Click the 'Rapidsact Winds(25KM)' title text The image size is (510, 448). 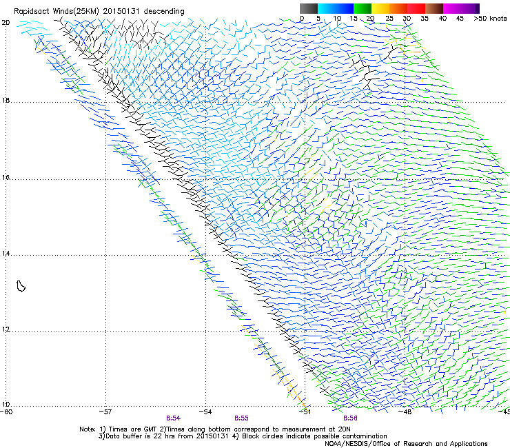pyautogui.click(x=57, y=12)
